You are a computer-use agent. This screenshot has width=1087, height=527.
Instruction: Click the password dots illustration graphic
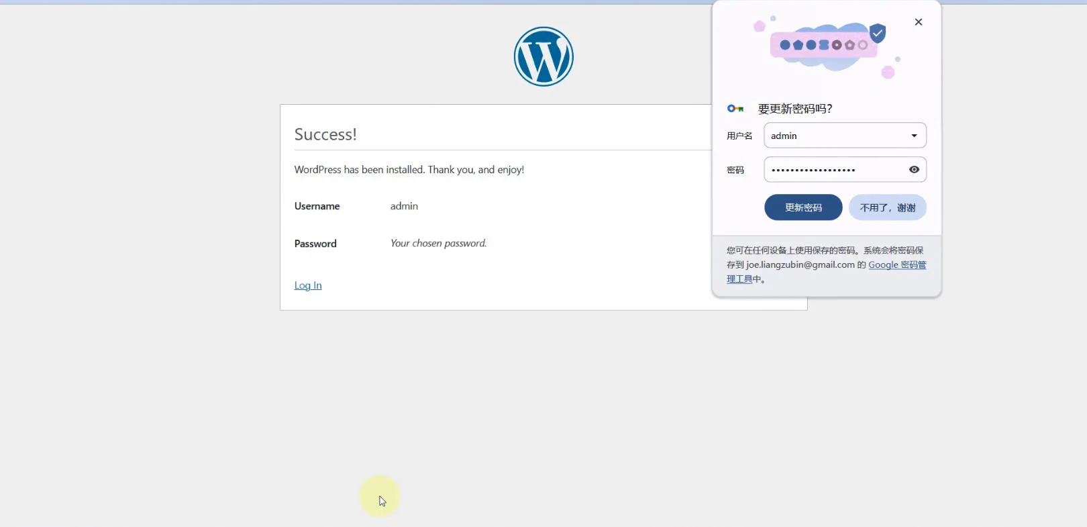pyautogui.click(x=823, y=45)
